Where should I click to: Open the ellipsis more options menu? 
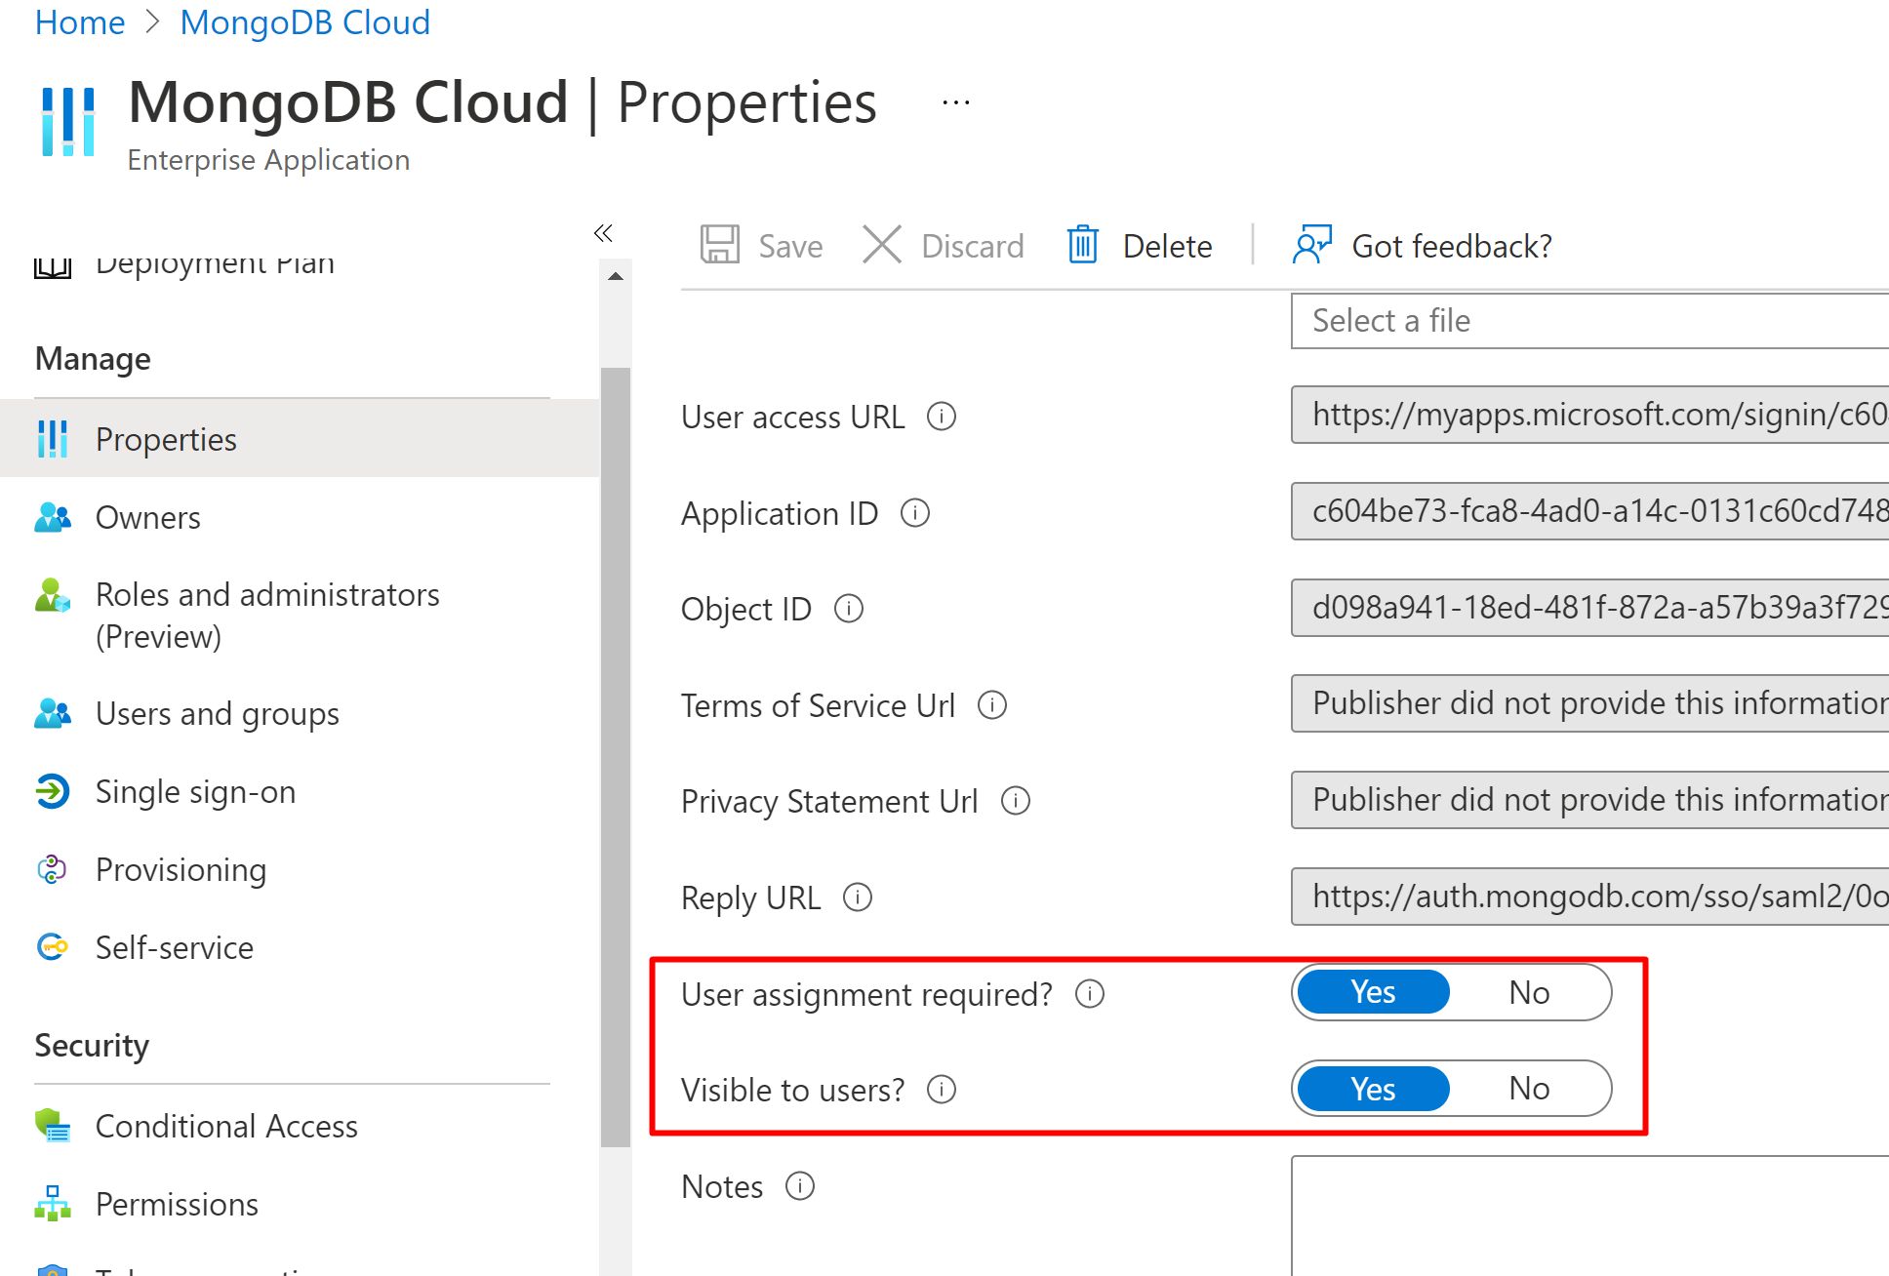pos(955,102)
